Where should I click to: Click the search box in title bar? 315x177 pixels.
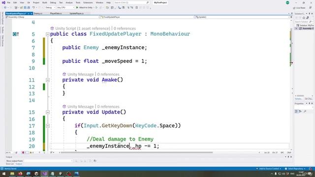[131, 2]
